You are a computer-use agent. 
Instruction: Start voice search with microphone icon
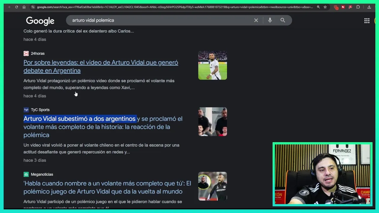click(270, 20)
